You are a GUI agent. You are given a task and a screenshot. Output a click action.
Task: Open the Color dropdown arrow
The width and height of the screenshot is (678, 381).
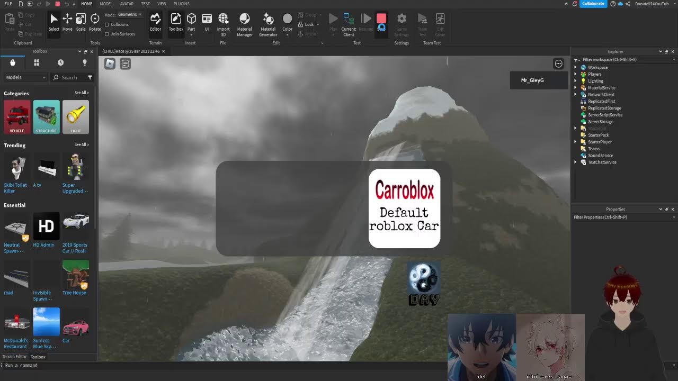[x=287, y=35]
